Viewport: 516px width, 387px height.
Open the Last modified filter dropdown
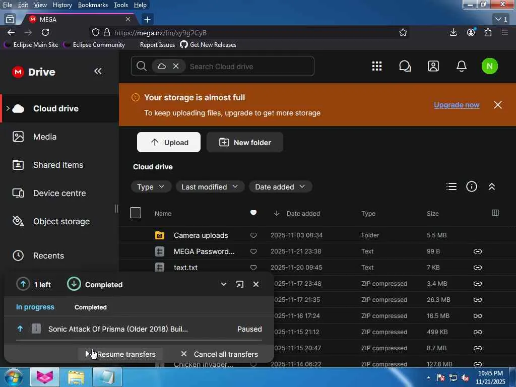[210, 187]
